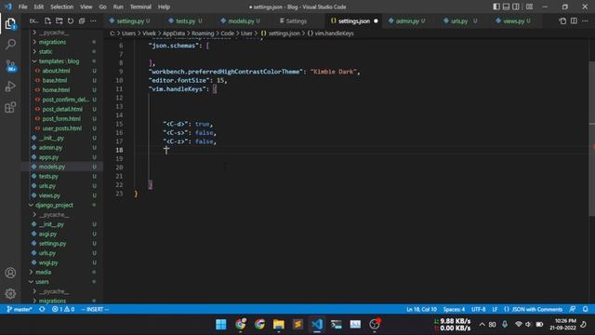
Task: Open the Edit menu
Action: pos(39,7)
